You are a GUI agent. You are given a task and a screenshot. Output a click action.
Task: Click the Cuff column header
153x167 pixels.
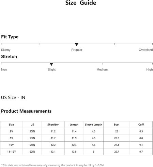coord(141,125)
